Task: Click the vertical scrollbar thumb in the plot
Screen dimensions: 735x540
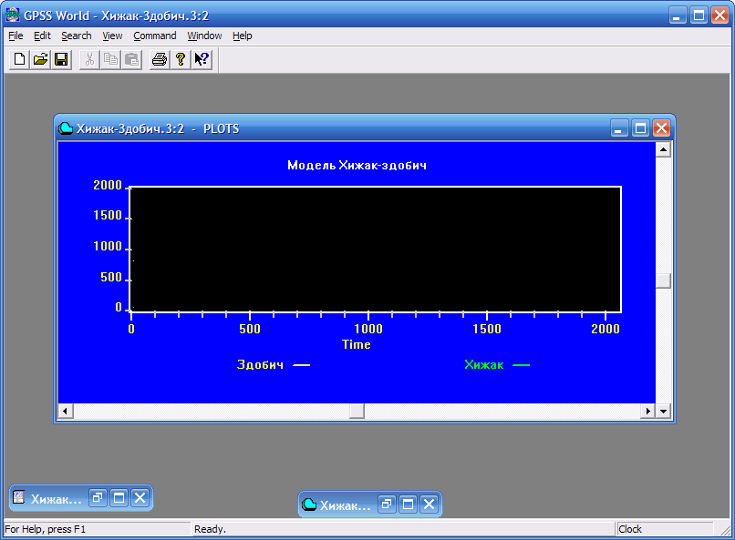Action: [663, 280]
